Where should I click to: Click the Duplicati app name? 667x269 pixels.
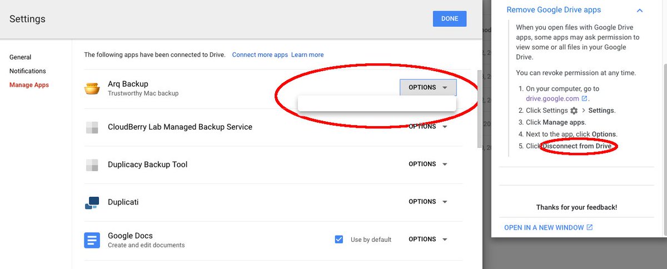click(123, 202)
